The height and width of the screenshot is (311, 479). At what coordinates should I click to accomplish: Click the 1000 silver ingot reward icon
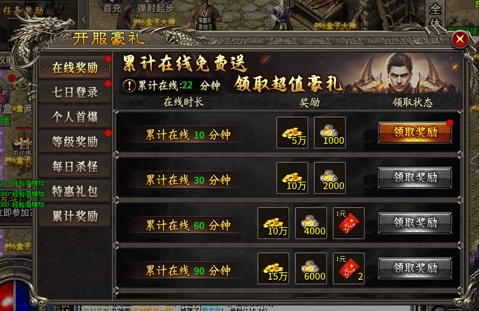[x=330, y=133]
